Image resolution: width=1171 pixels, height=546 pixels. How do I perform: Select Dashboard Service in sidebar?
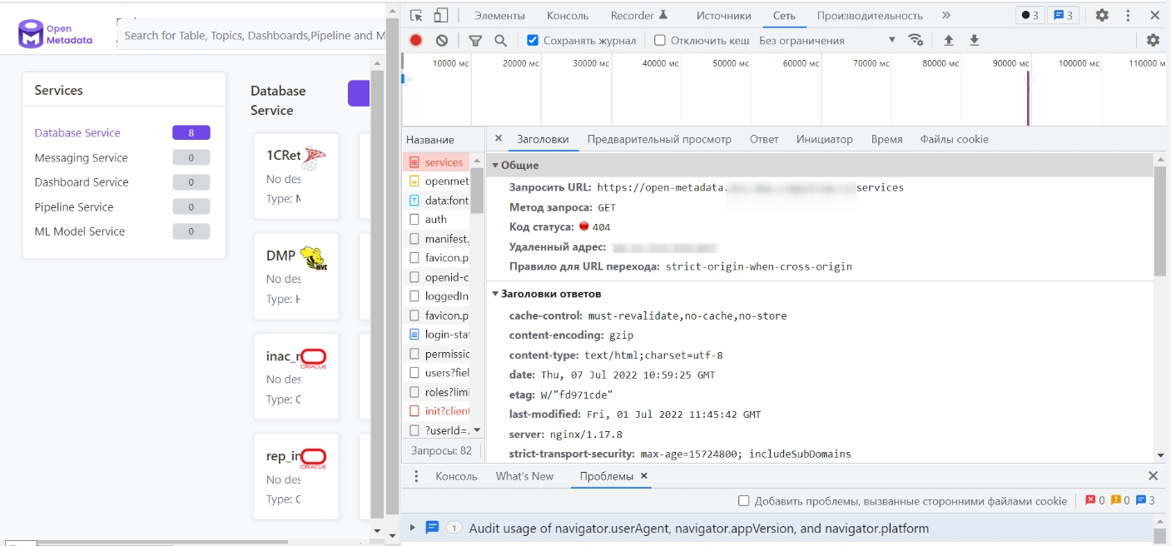tap(82, 181)
